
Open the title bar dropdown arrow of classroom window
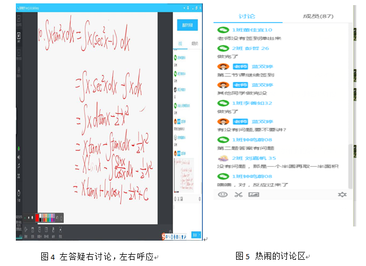[x=184, y=8]
